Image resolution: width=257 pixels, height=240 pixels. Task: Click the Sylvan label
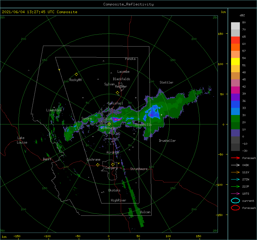pyautogui.click(x=109, y=84)
